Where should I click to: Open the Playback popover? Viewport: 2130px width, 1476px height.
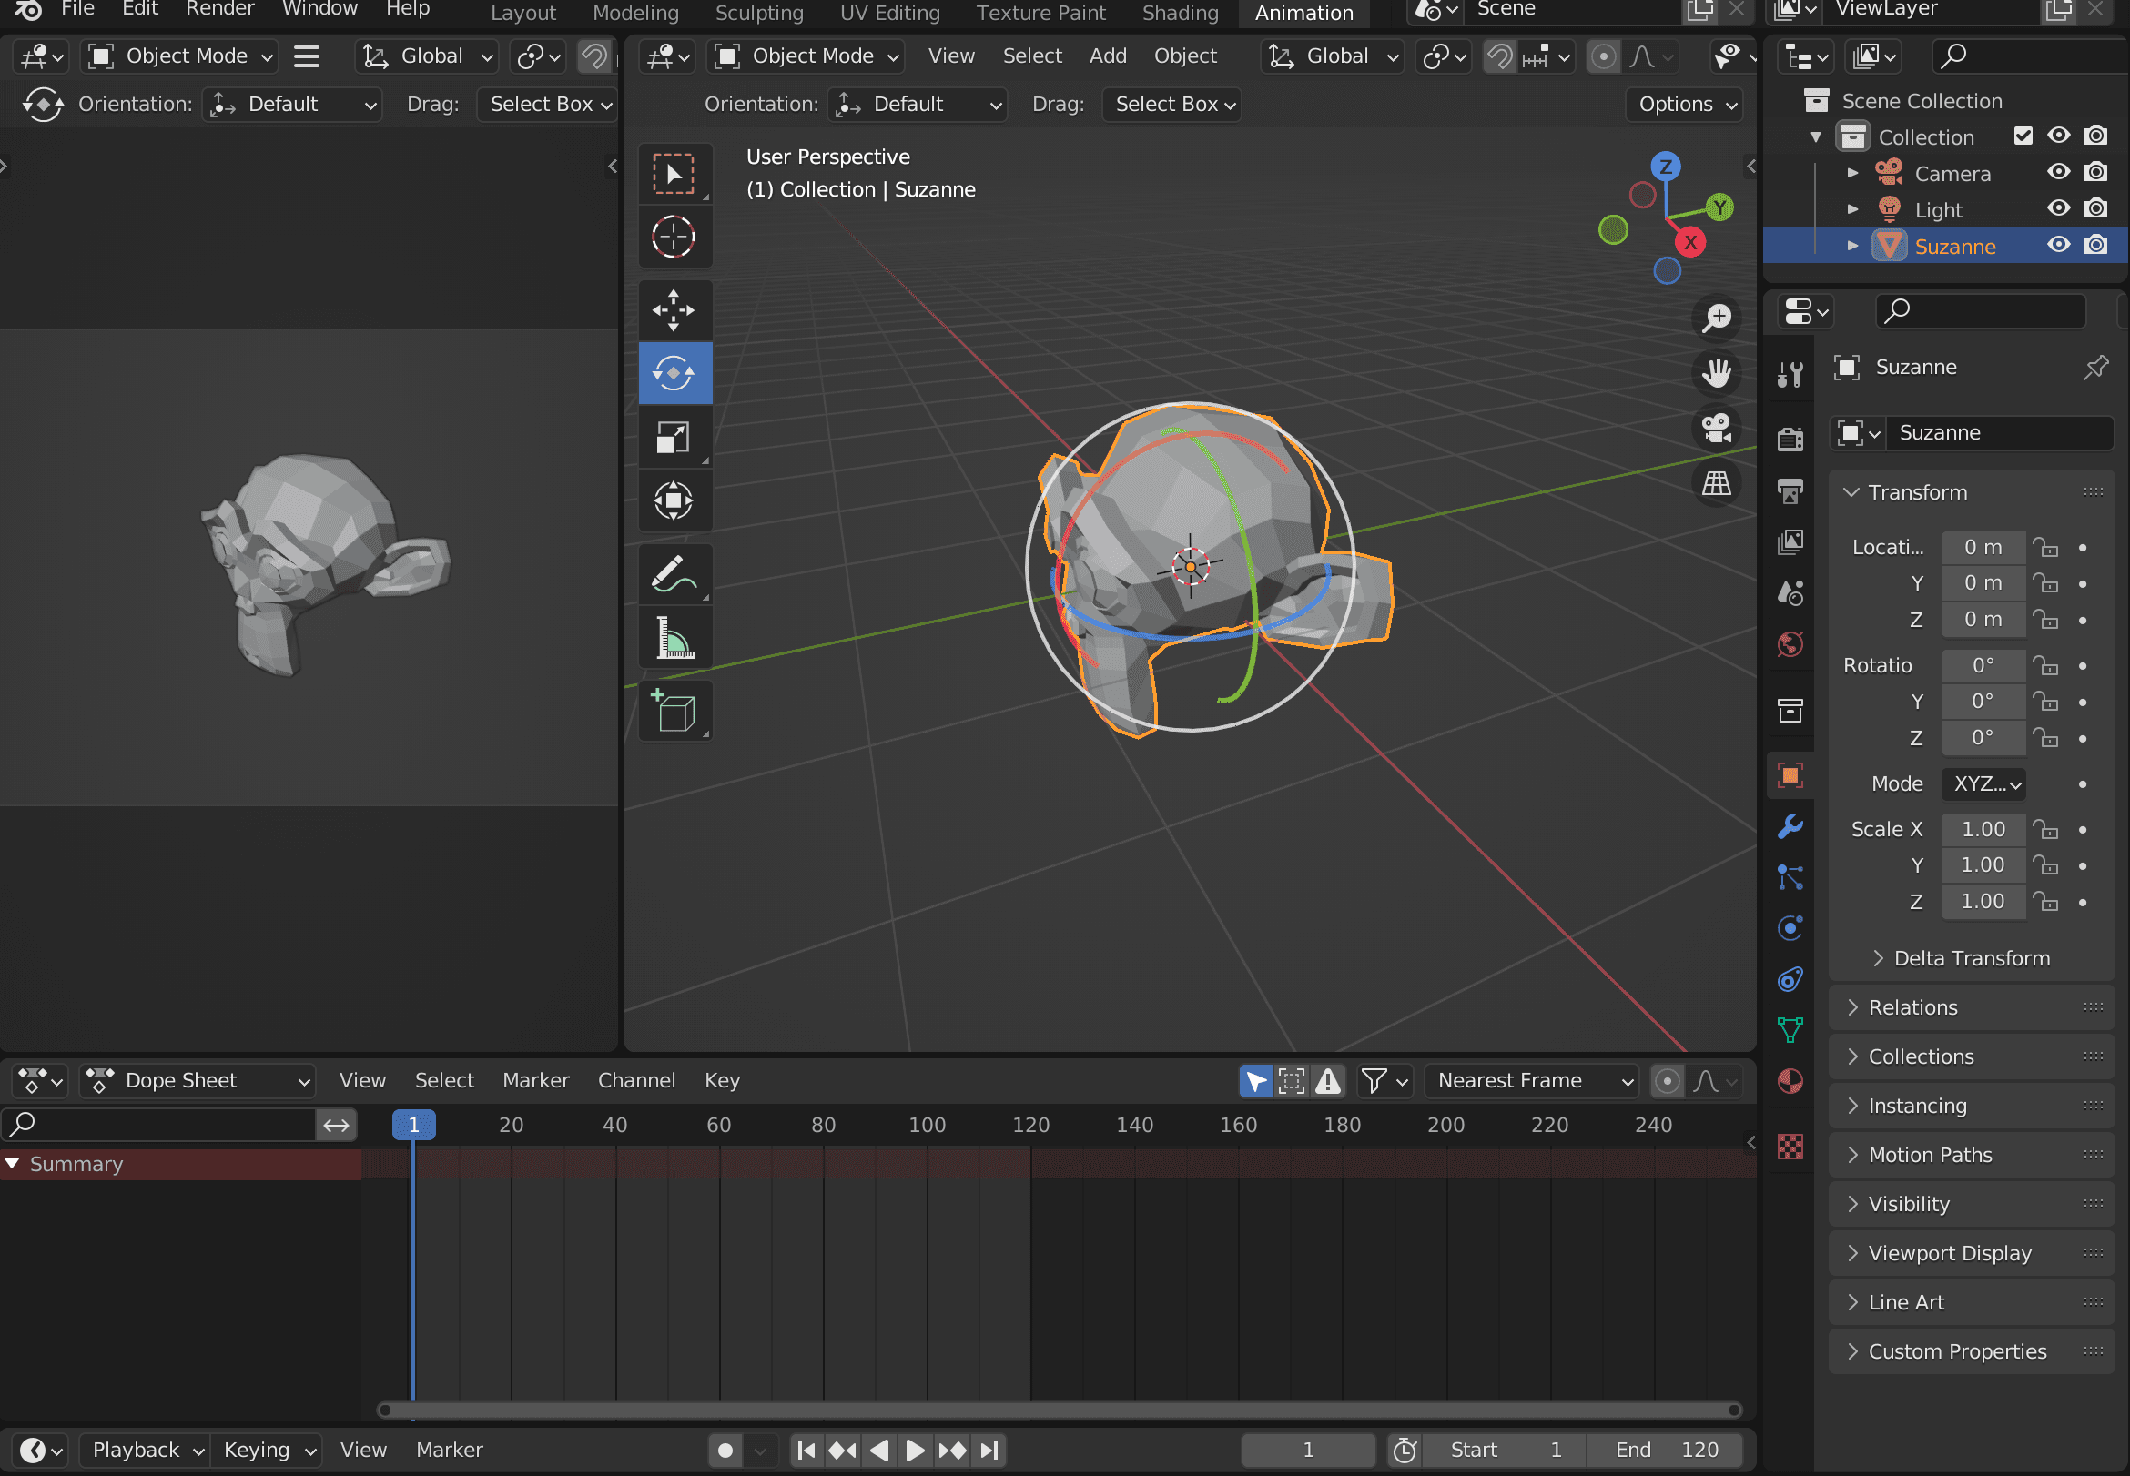145,1451
